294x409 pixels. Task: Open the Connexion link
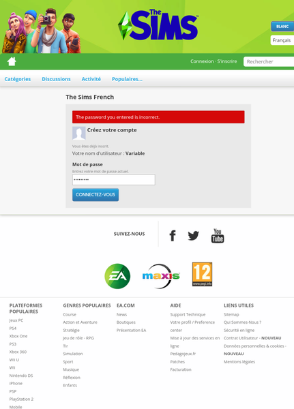tap(202, 61)
